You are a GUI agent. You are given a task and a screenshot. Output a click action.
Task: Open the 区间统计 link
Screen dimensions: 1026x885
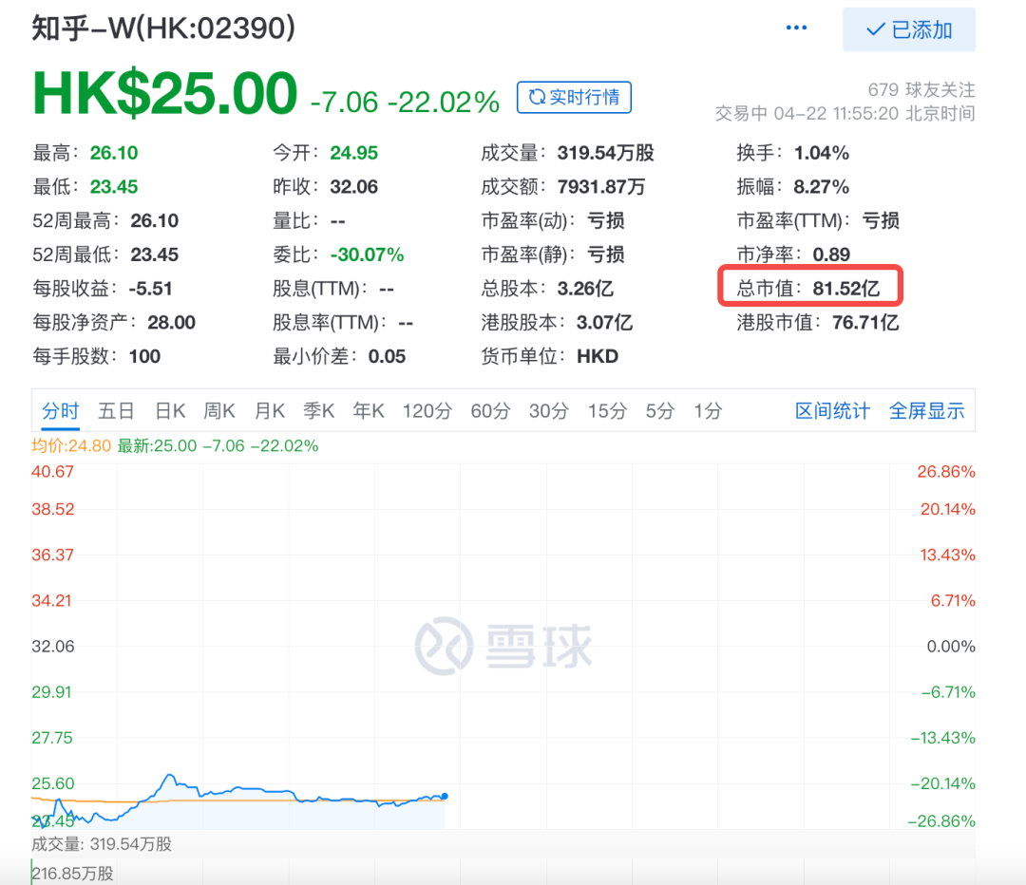coord(832,411)
